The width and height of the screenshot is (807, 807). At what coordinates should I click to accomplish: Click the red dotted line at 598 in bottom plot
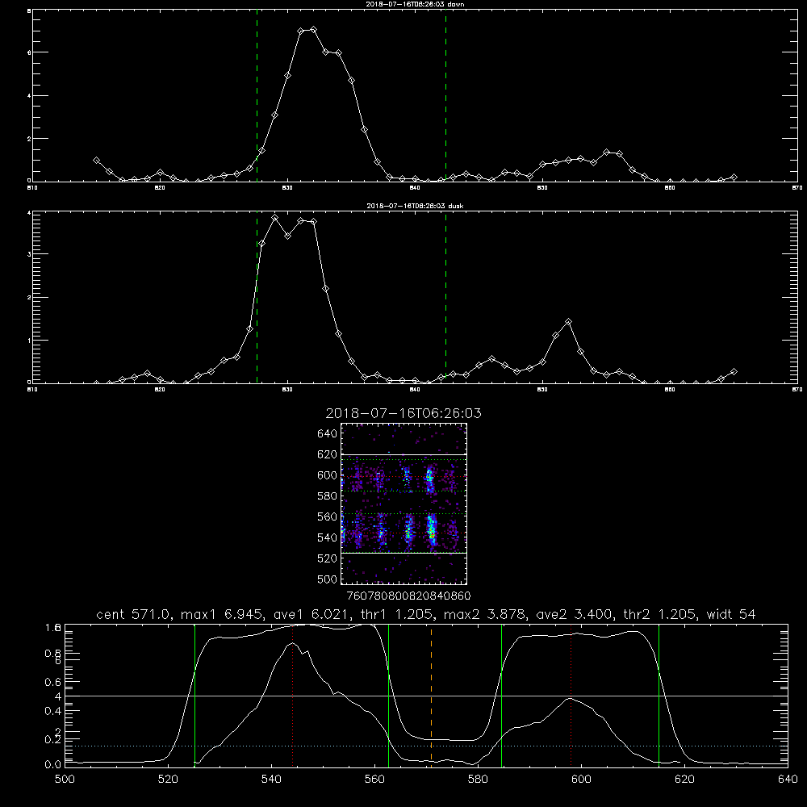point(571,696)
